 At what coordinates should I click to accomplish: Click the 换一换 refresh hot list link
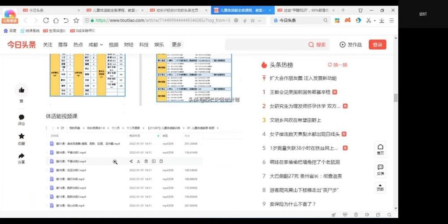pos(337,65)
